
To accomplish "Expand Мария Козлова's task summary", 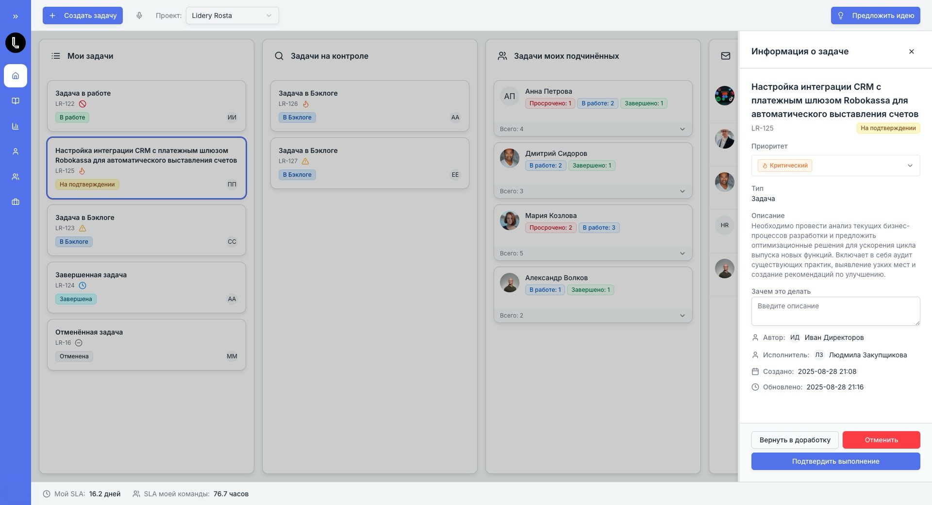I will (682, 253).
